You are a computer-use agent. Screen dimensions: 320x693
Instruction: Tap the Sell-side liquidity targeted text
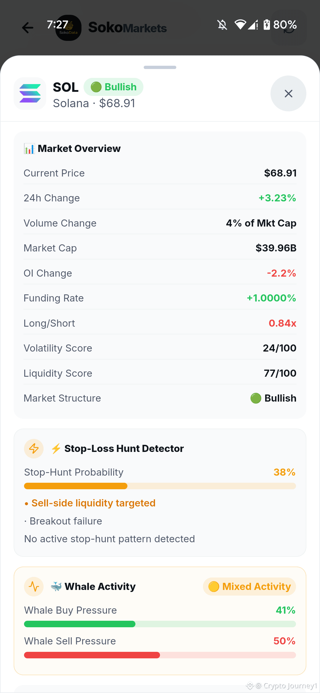coord(93,503)
